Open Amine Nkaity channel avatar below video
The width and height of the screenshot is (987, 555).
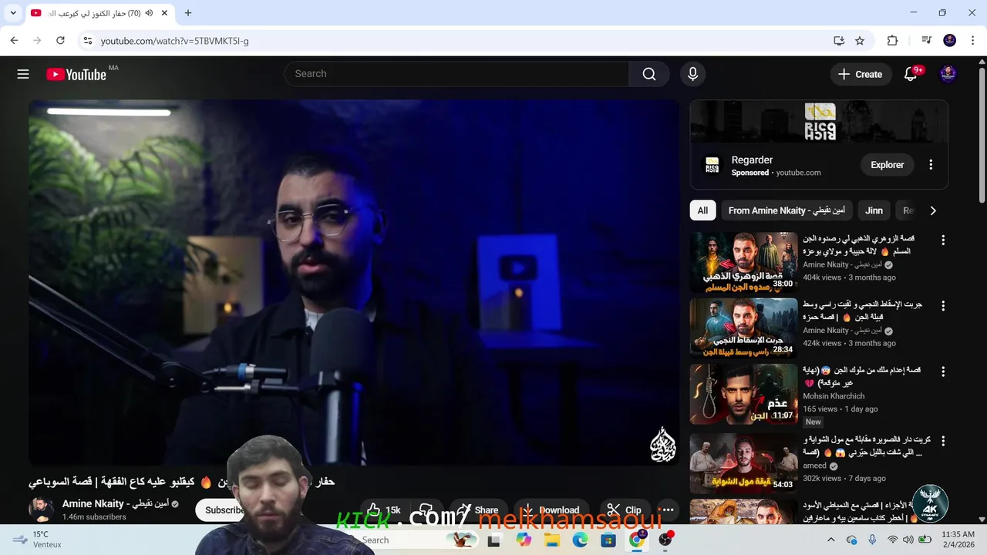pos(41,509)
